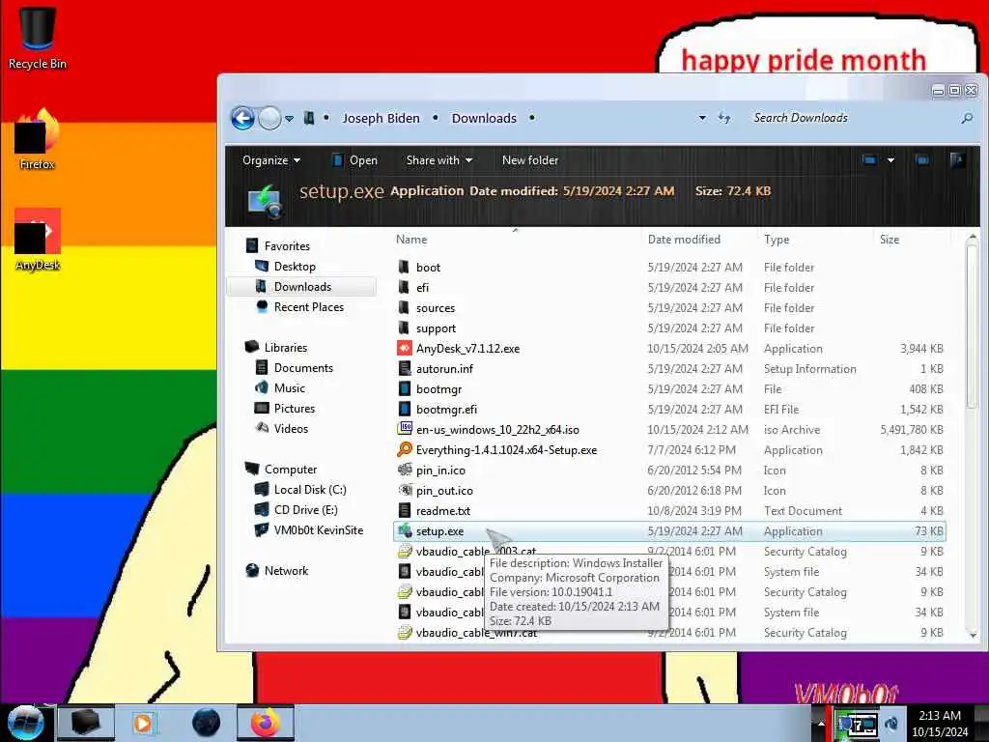This screenshot has width=989, height=742.
Task: Click the change view icon
Action: point(869,160)
